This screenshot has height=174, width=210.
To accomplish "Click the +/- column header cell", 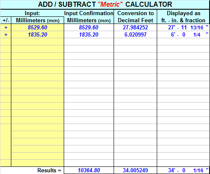I will (x=6, y=20).
